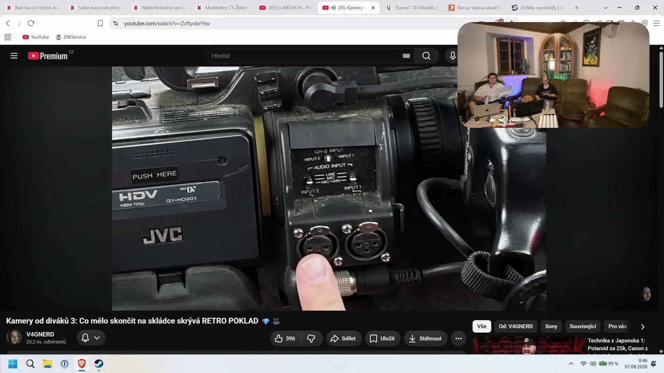Open the YouTube guide hamburger menu
The image size is (664, 373).
[14, 56]
